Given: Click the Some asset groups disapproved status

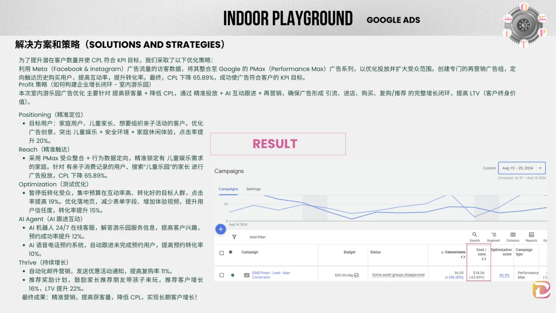Looking at the screenshot, I should pos(398,275).
